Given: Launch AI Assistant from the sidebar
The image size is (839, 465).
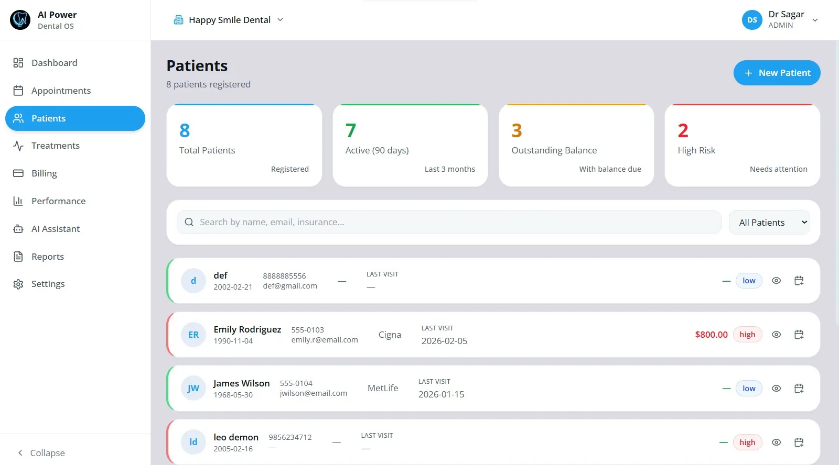Looking at the screenshot, I should pos(75,229).
